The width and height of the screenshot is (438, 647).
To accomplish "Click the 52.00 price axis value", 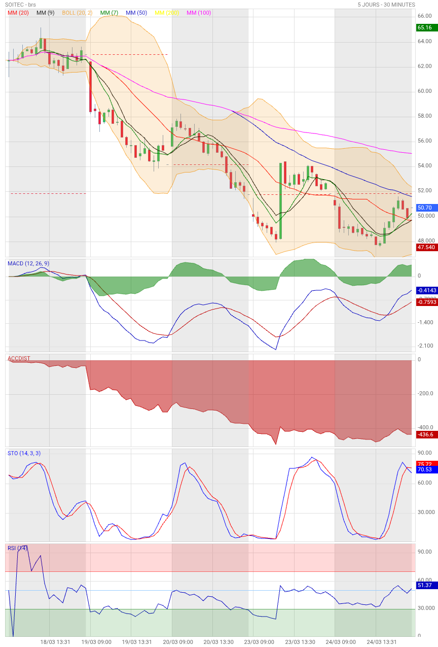I will tap(424, 190).
